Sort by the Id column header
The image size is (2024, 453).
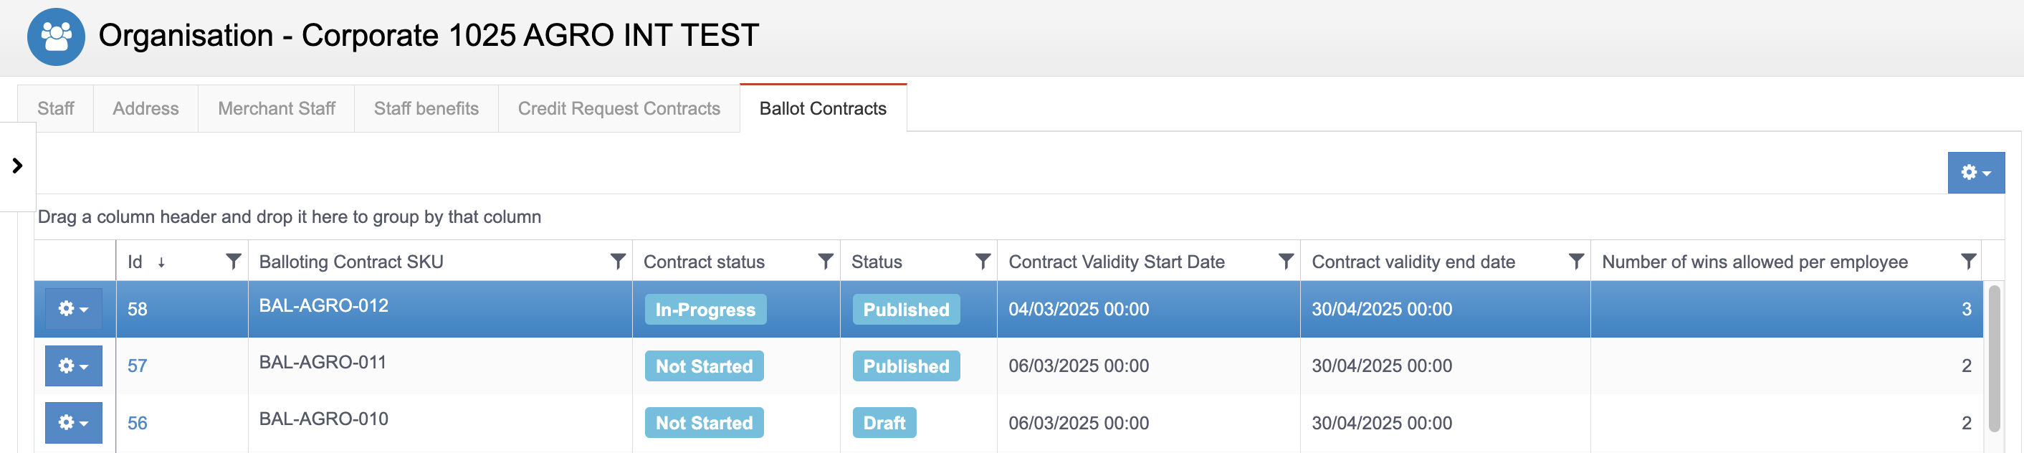(x=135, y=262)
